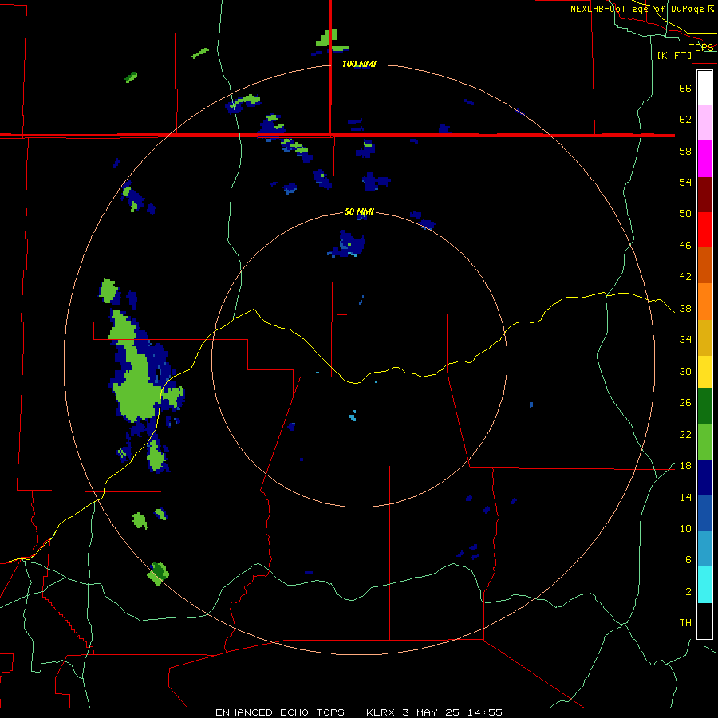Click the NEXLAB-College of DuPage text
This screenshot has height=718, width=718.
click(637, 9)
